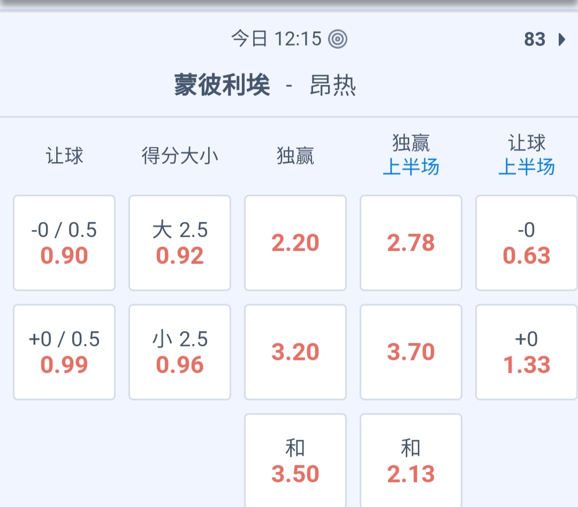Choose full-time 独赢 odds 2.20
Viewport: 578px width, 507px height.
point(295,243)
